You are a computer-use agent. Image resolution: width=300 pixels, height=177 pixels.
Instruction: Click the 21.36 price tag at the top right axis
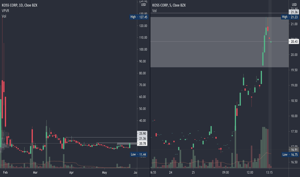click(294, 12)
